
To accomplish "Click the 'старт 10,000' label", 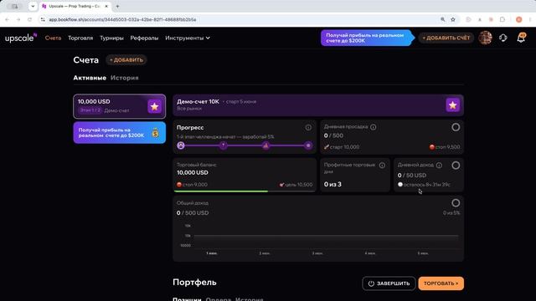I will [342, 147].
